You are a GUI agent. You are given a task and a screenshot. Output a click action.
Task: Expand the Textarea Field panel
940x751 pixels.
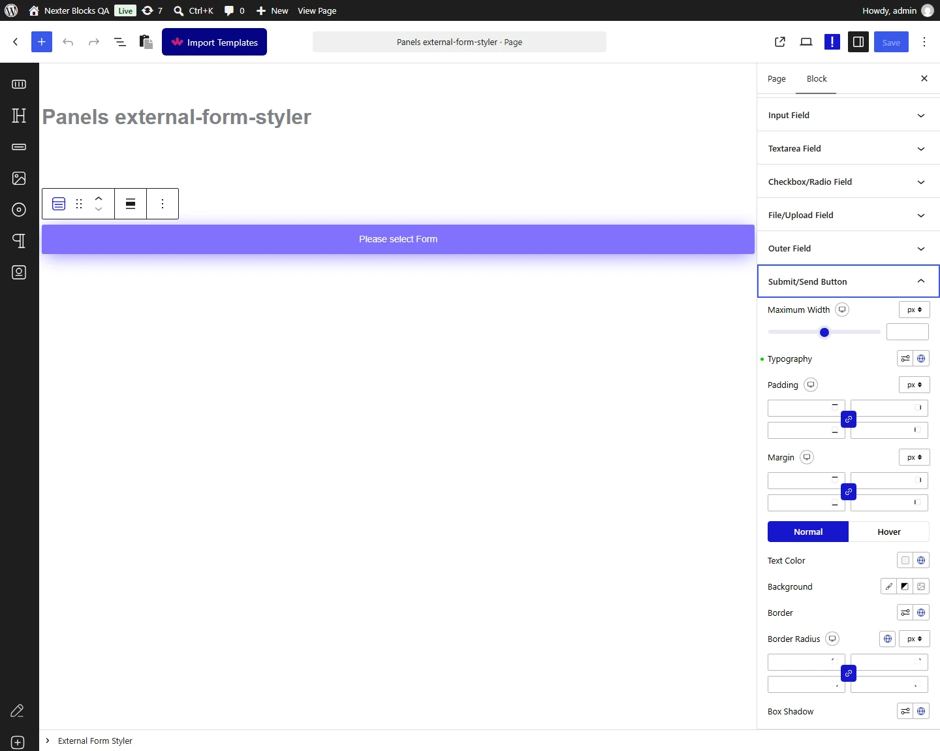(849, 148)
